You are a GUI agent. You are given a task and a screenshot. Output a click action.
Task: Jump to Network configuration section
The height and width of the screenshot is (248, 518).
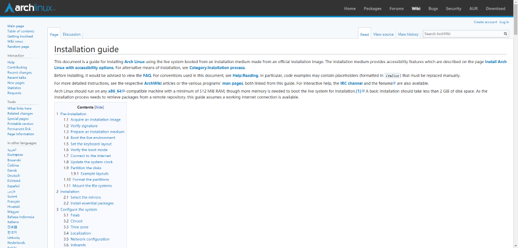click(x=90, y=239)
